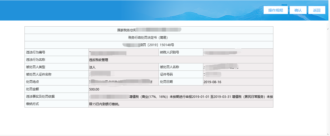Click the 被处罚人证件名称 label

(x=37, y=74)
